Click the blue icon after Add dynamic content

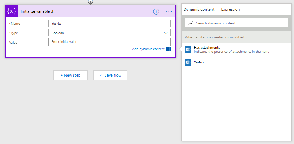(x=168, y=49)
